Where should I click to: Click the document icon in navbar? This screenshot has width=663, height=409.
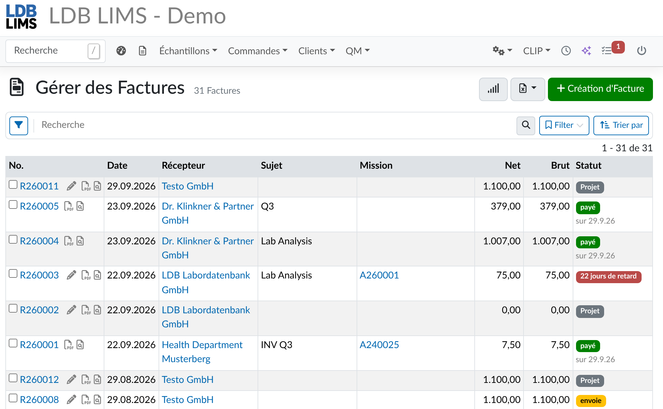pos(143,51)
